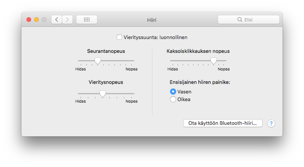The image size is (304, 167).
Task: Click Ota käyttöön Bluetooth-hiiri button
Action: click(223, 123)
